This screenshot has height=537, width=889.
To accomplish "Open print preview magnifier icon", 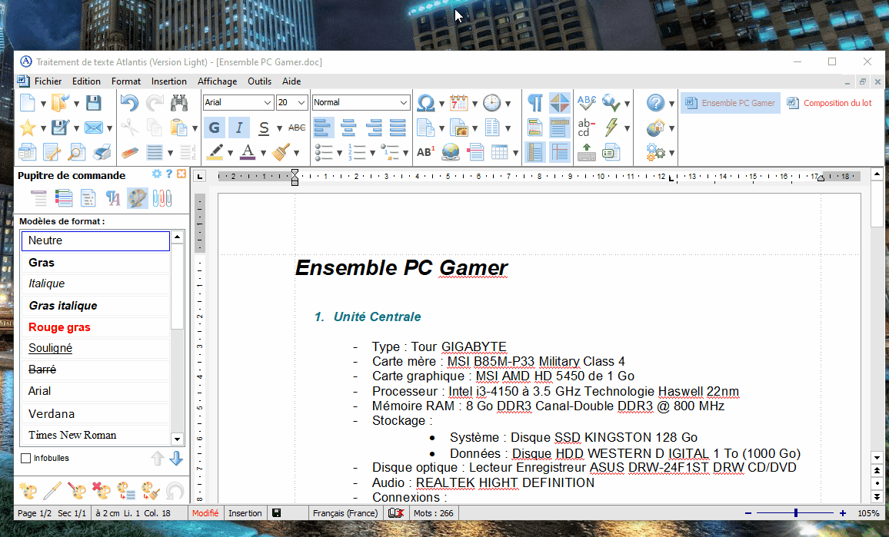I will (77, 152).
